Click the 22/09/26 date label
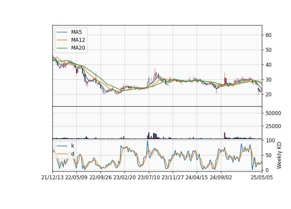291x209 pixels. tap(101, 178)
